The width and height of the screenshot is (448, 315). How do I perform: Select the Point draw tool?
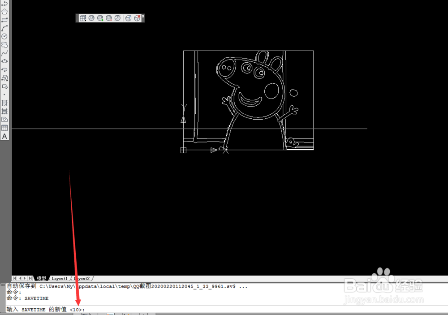pos(4,95)
